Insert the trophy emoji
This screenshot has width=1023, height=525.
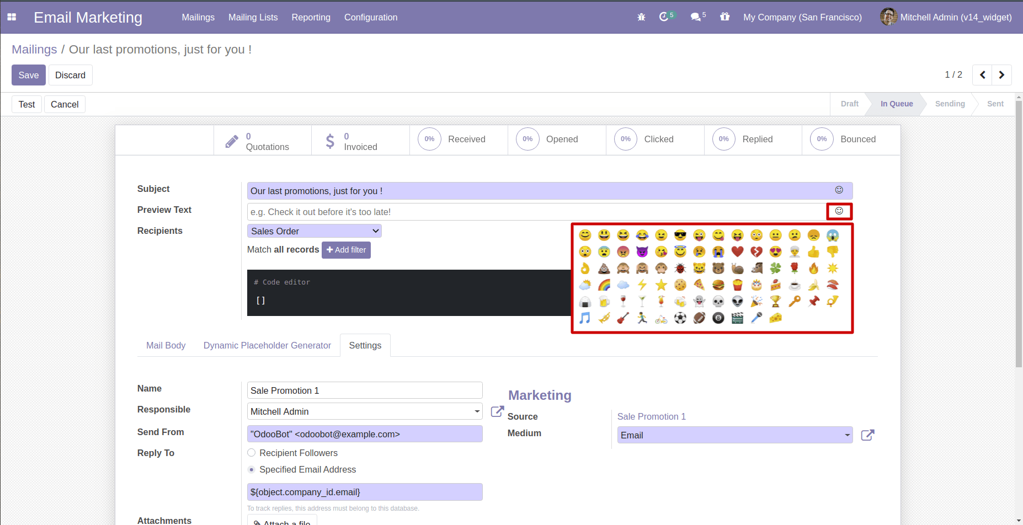pos(776,302)
